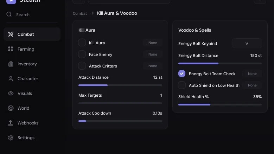The height and width of the screenshot is (154, 274).
Task: Click the search magnifier icon
Action: pyautogui.click(x=9, y=14)
